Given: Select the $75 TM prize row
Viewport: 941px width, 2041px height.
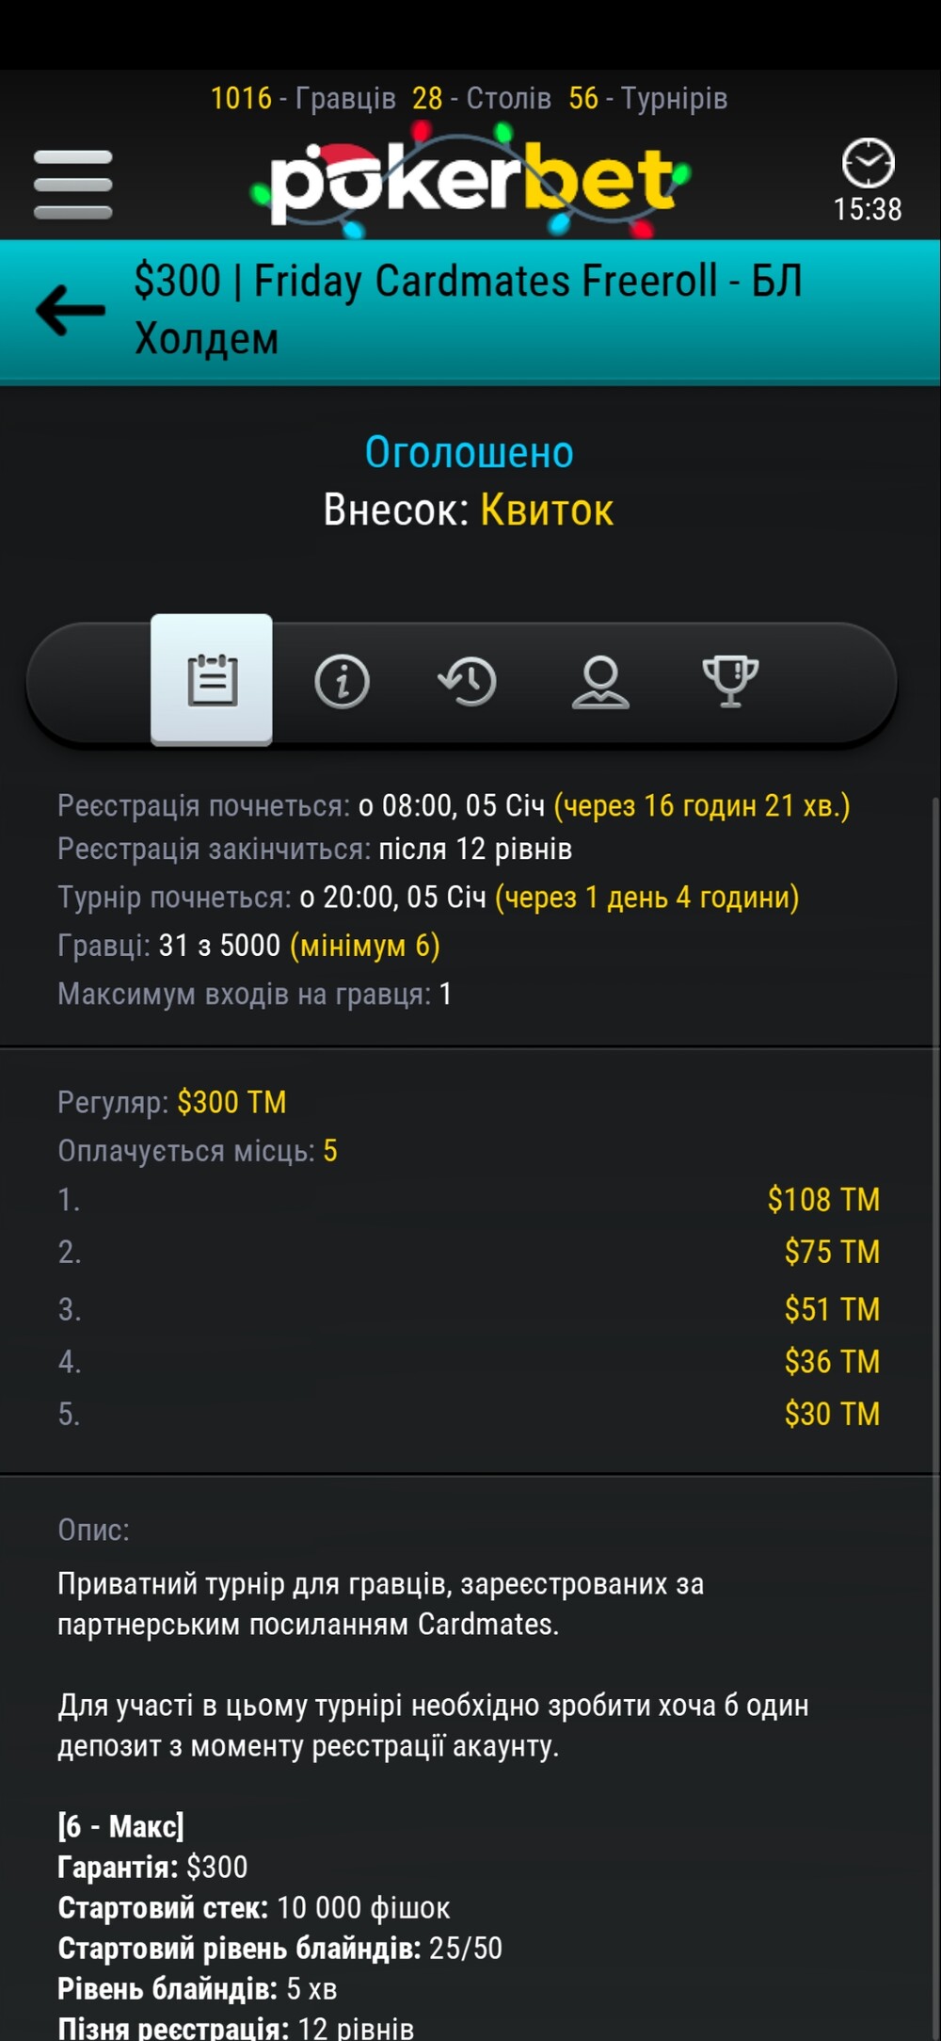Looking at the screenshot, I should [x=469, y=1252].
